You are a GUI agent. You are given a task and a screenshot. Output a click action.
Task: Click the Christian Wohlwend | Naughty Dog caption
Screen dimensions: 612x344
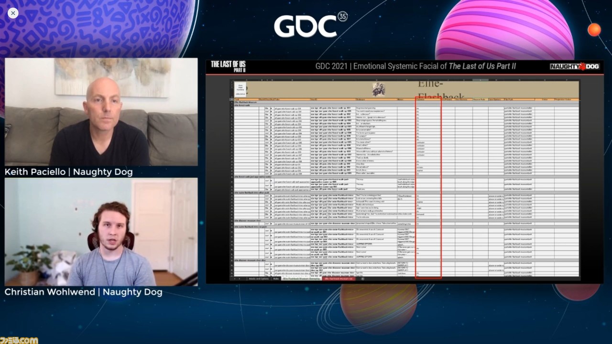[x=83, y=292]
